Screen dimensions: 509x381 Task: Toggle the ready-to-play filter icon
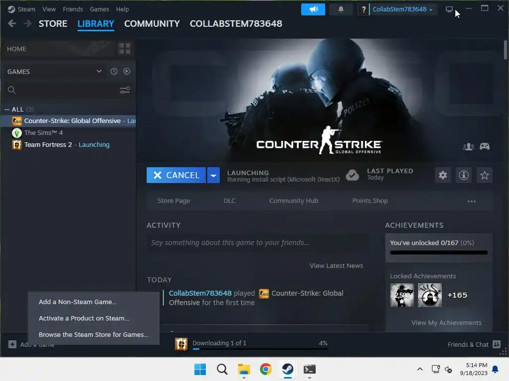point(127,71)
